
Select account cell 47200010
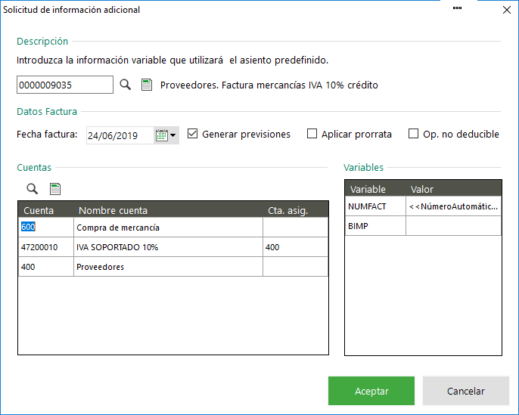click(x=46, y=247)
